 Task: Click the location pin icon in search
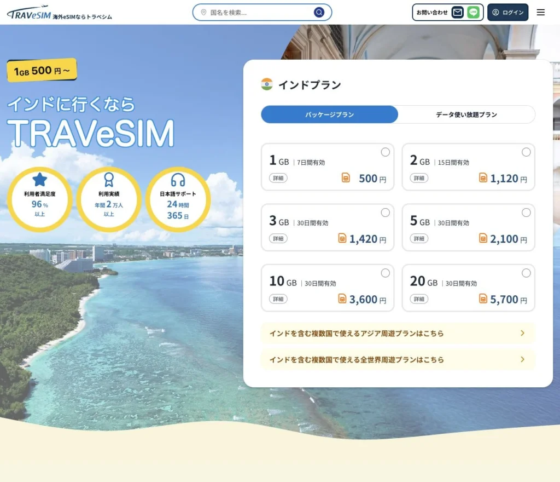[x=203, y=13]
